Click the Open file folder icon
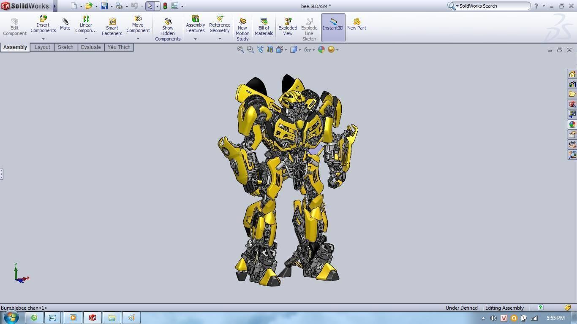The image size is (577, 324). [x=89, y=6]
